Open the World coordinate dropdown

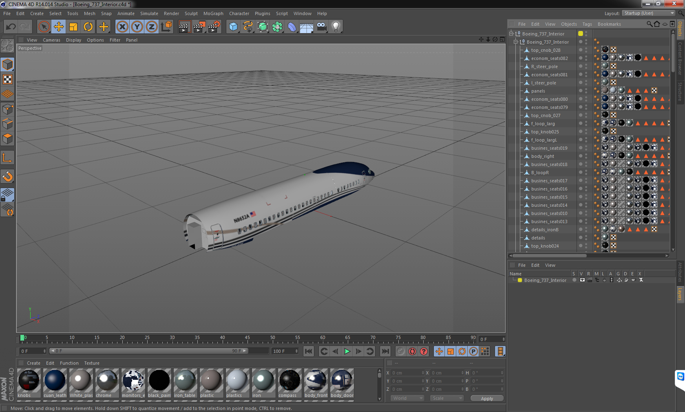point(407,398)
